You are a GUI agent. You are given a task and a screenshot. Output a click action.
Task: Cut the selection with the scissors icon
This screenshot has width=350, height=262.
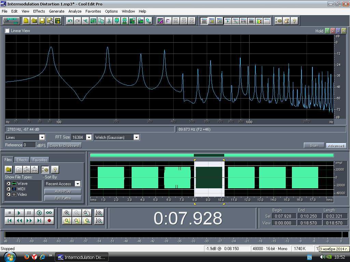click(109, 21)
